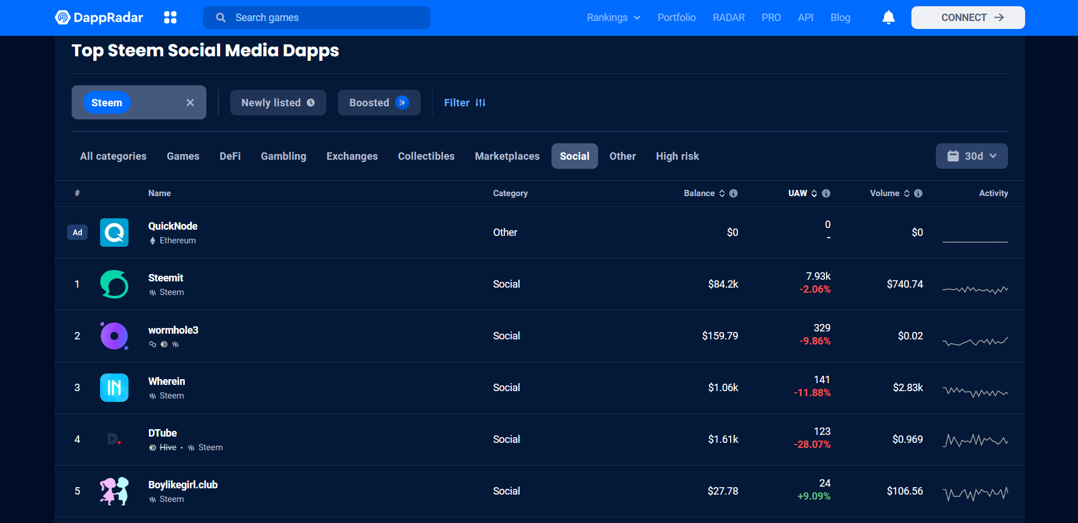Screen dimensions: 1078x523
Task: Click the DTube activity sparkline
Action: 975,441
